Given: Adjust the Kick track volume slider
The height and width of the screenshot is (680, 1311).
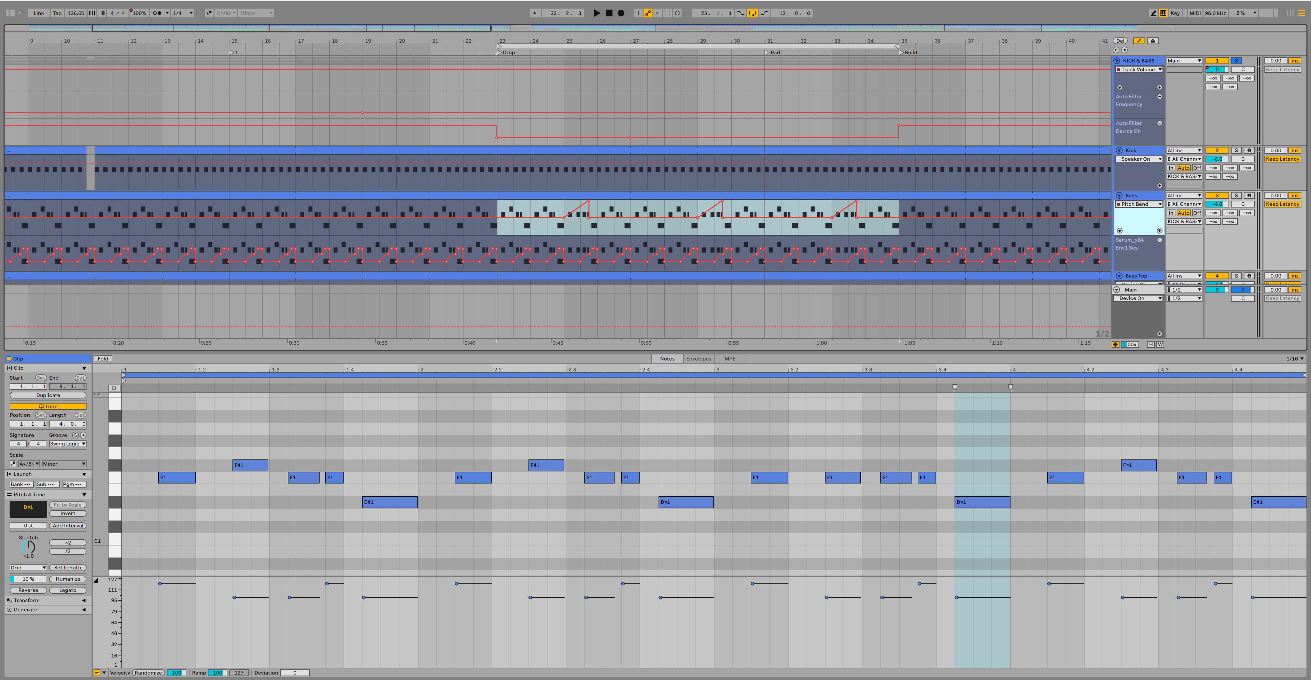Looking at the screenshot, I should click(x=1217, y=159).
